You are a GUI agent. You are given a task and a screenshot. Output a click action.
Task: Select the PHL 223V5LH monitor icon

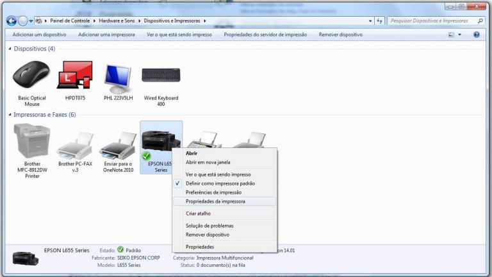118,77
